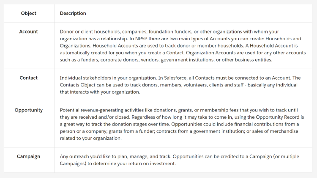Viewport: 317px width, 178px height.
Task: Select the Campaign row label
Action: click(28, 156)
